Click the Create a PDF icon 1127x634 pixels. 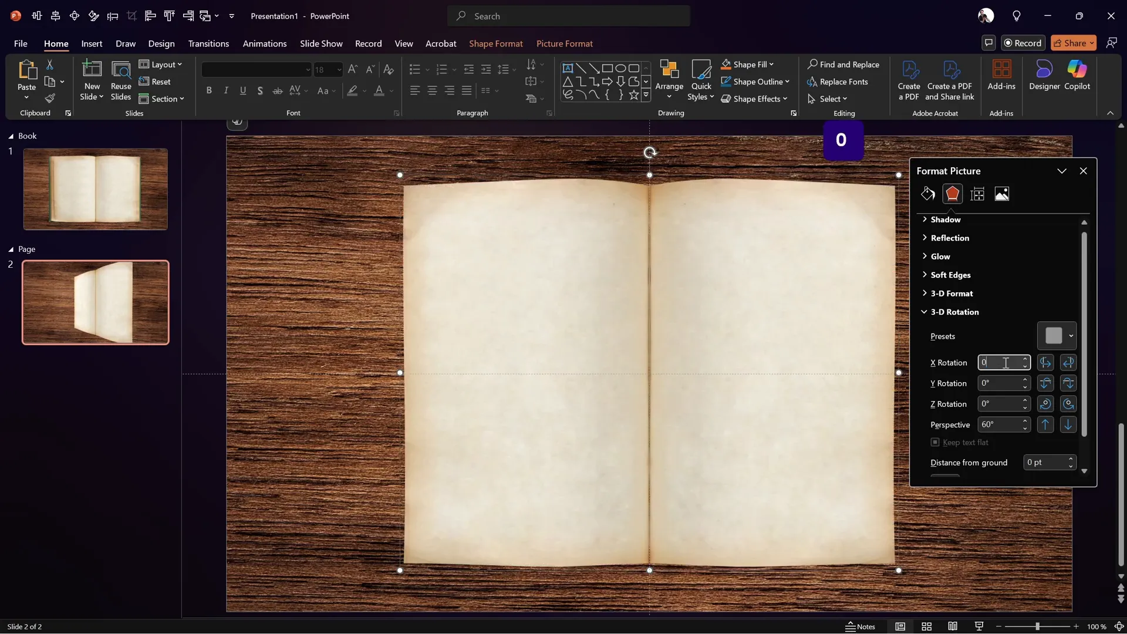909,80
